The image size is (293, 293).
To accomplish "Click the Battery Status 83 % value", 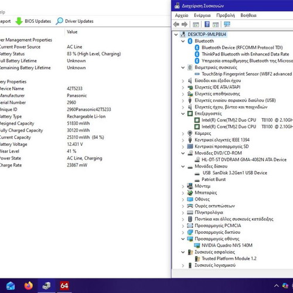I will pos(94,54).
